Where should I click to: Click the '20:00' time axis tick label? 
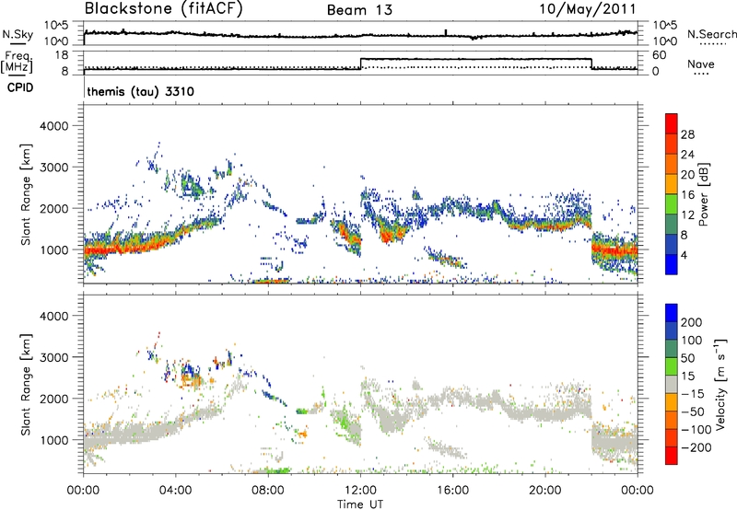click(x=545, y=491)
